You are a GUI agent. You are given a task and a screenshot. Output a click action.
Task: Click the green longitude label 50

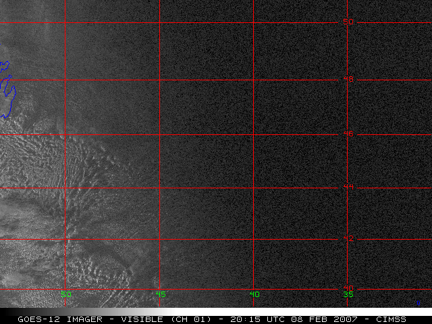[66, 294]
